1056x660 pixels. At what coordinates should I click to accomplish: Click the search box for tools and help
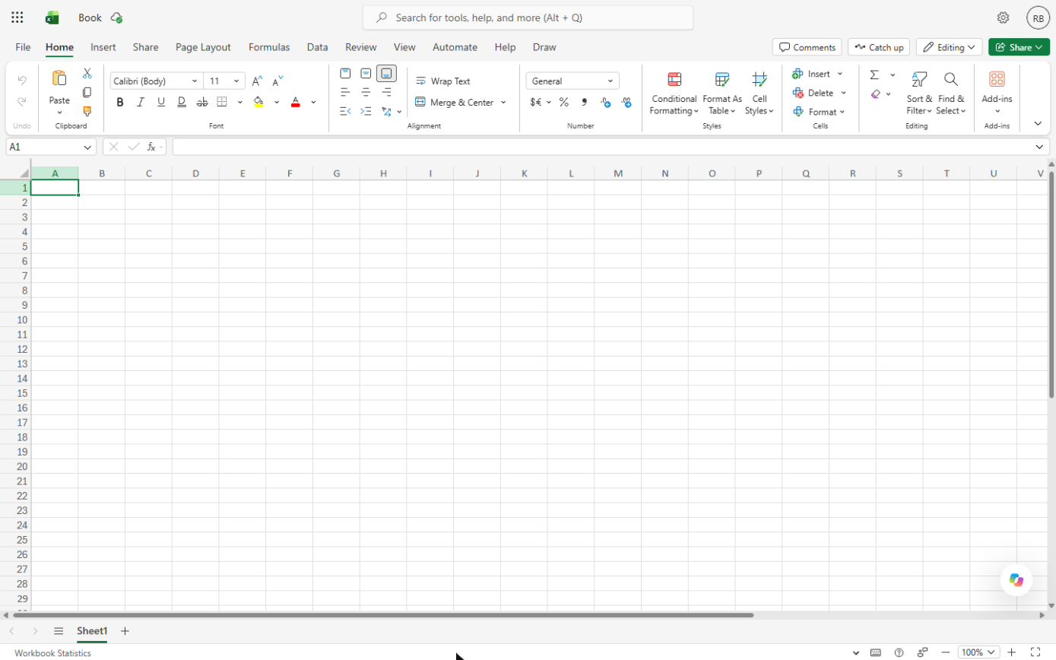528,17
